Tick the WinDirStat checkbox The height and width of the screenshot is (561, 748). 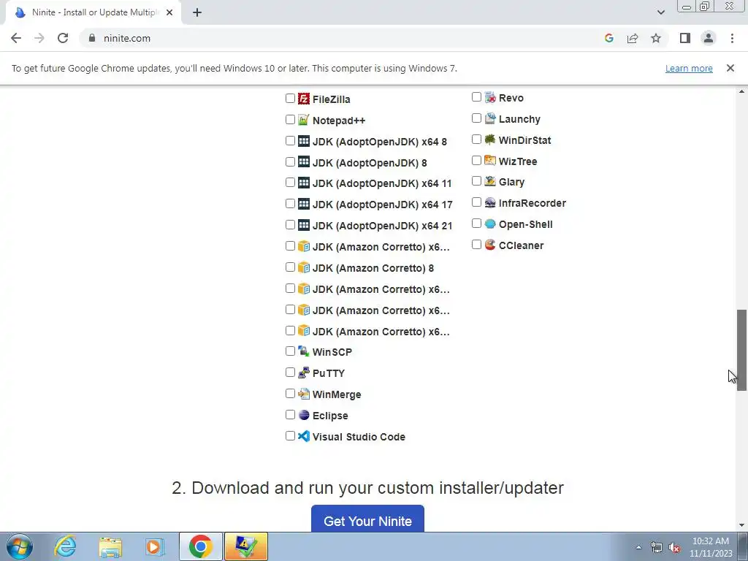[476, 140]
